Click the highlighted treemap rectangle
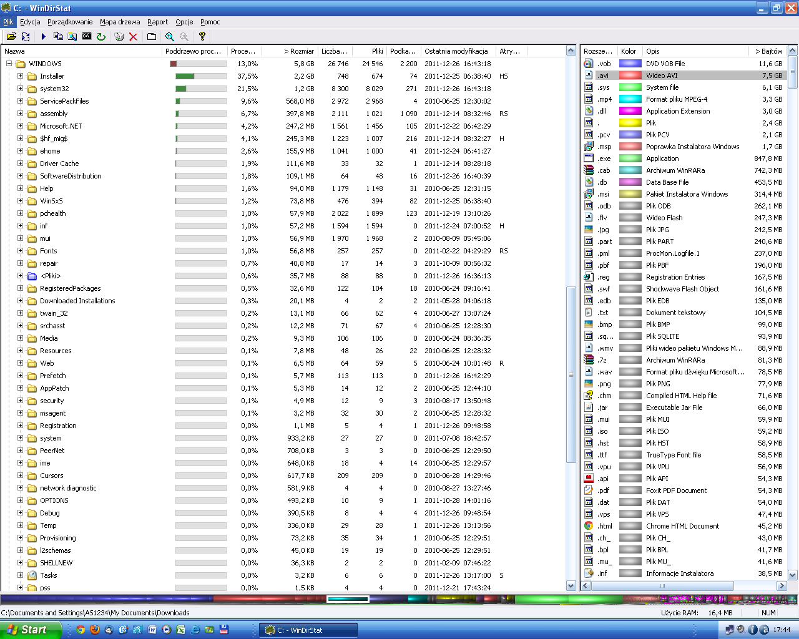The height and width of the screenshot is (639, 799). point(348,599)
